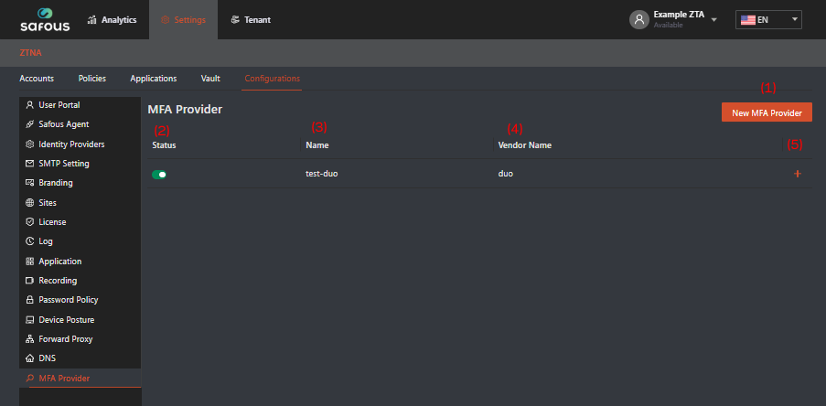Click the Password Policy lock icon
Viewport: 826px width, 406px height.
tap(30, 300)
